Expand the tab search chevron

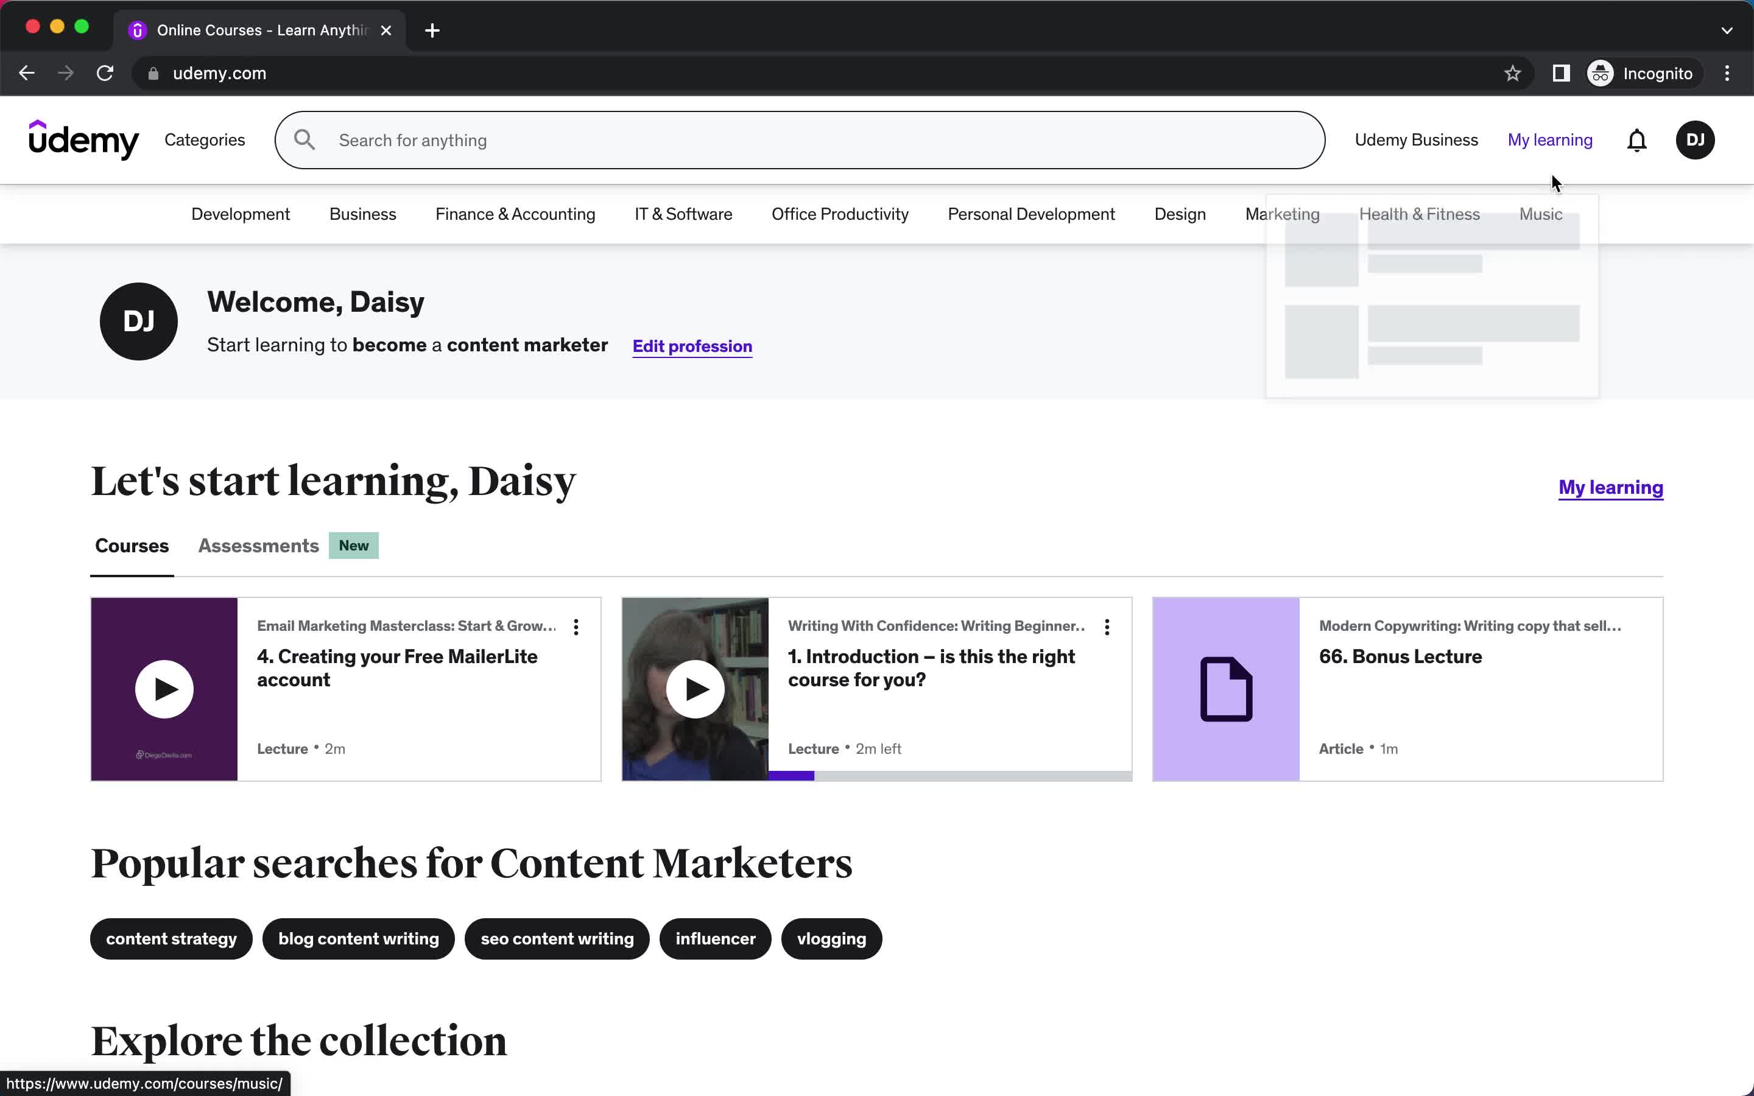coord(1727,30)
